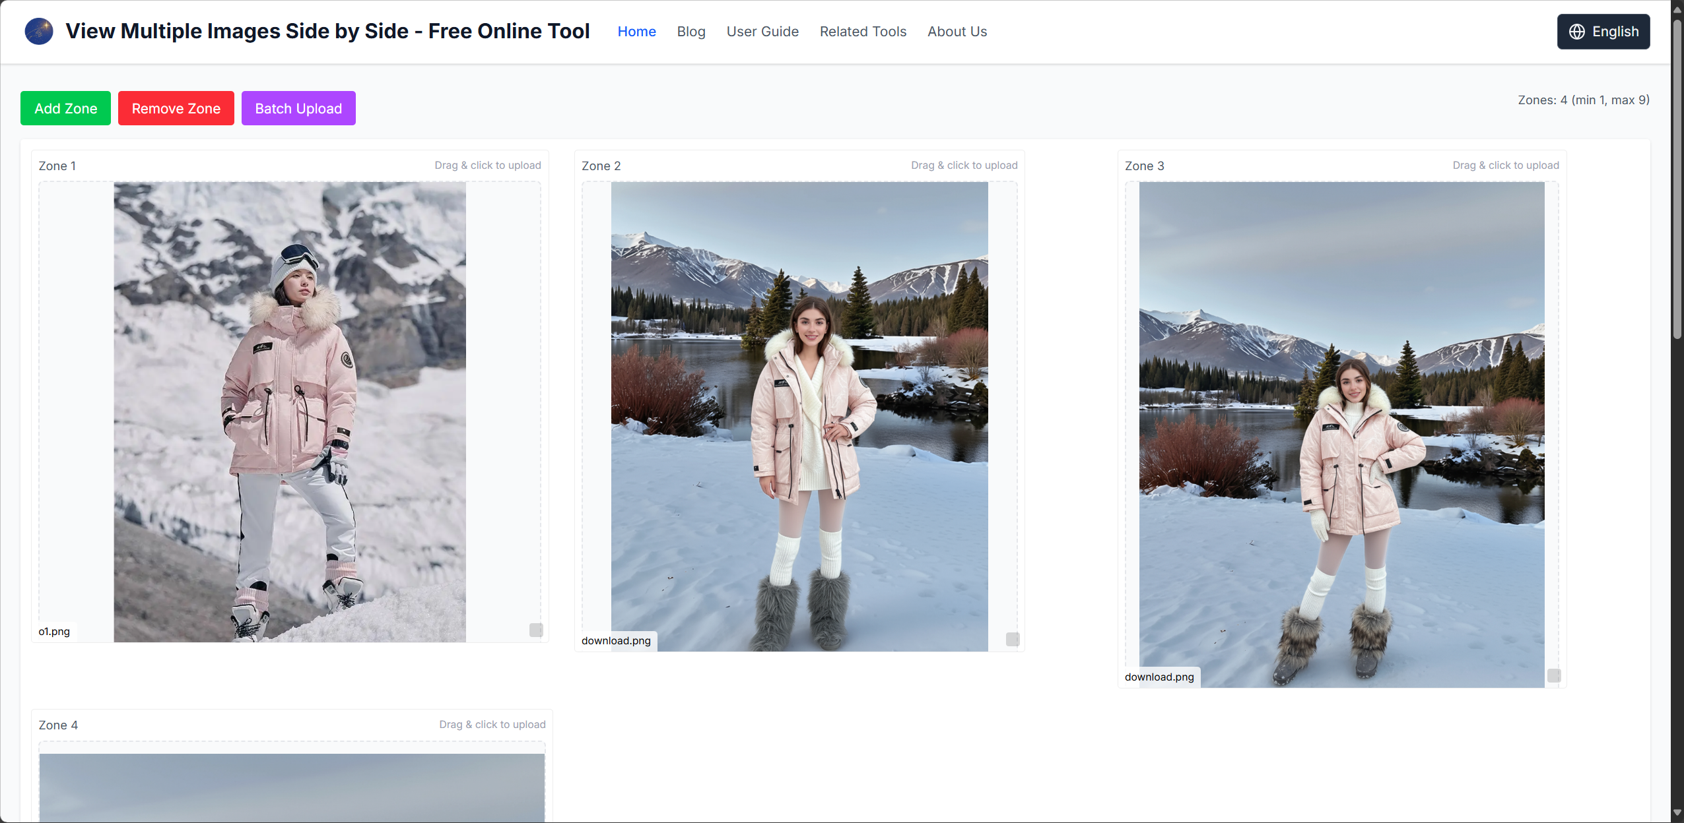Open the User Guide page
Screen dimensions: 1684x823
tap(762, 32)
